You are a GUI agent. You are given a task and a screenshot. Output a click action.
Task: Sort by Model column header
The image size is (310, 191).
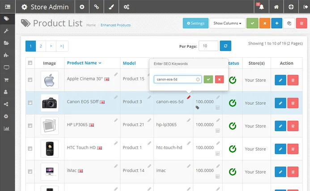pos(129,63)
